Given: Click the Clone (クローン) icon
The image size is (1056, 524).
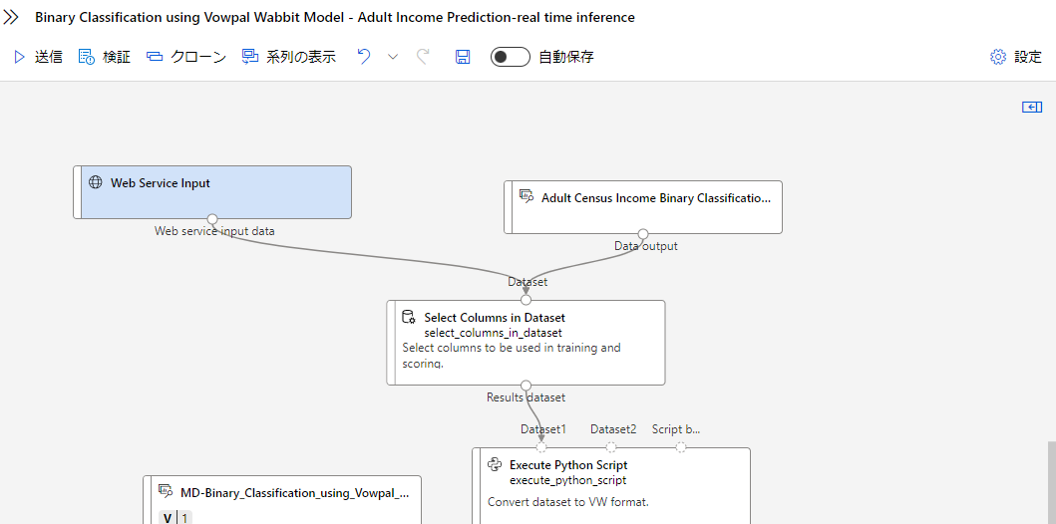Looking at the screenshot, I should point(155,57).
